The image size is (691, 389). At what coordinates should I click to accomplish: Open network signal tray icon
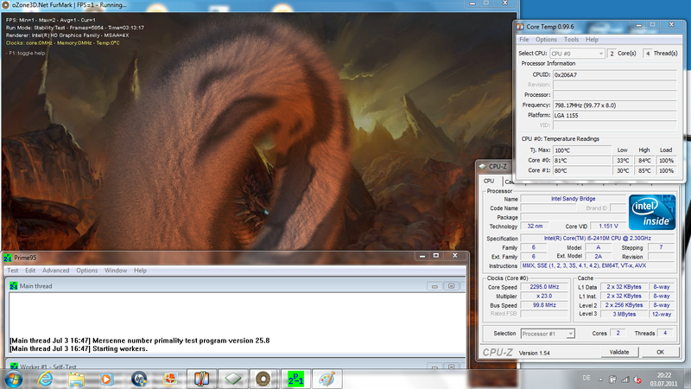[624, 379]
